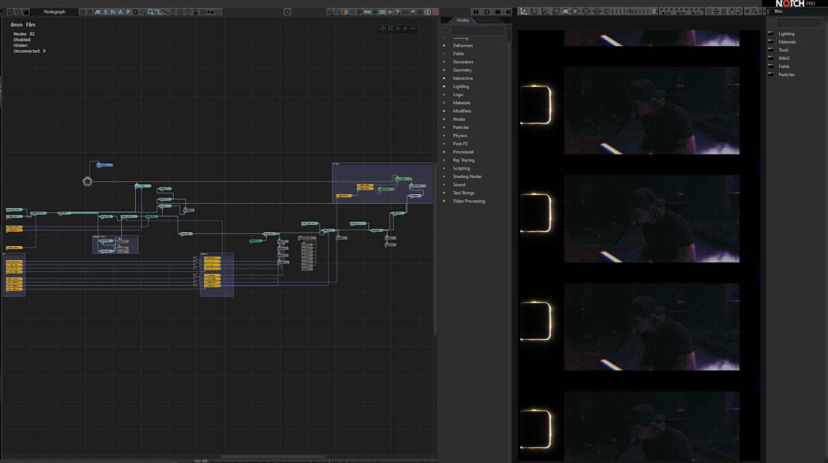Click the zoom-in plus icon in nodegraph
828x463 pixels.
(x=405, y=29)
